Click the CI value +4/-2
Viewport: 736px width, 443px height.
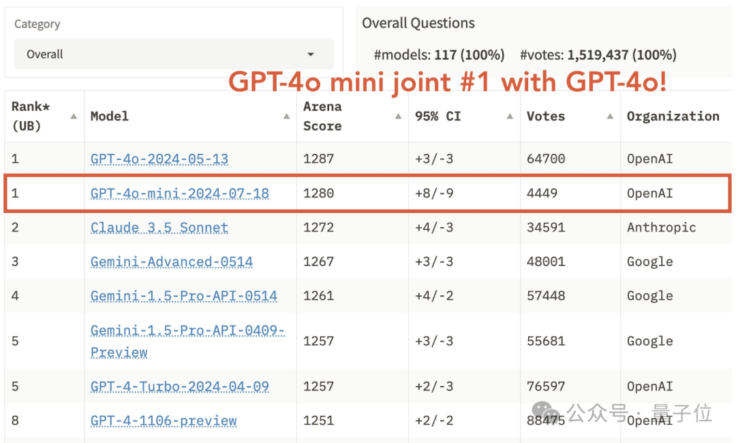[434, 296]
